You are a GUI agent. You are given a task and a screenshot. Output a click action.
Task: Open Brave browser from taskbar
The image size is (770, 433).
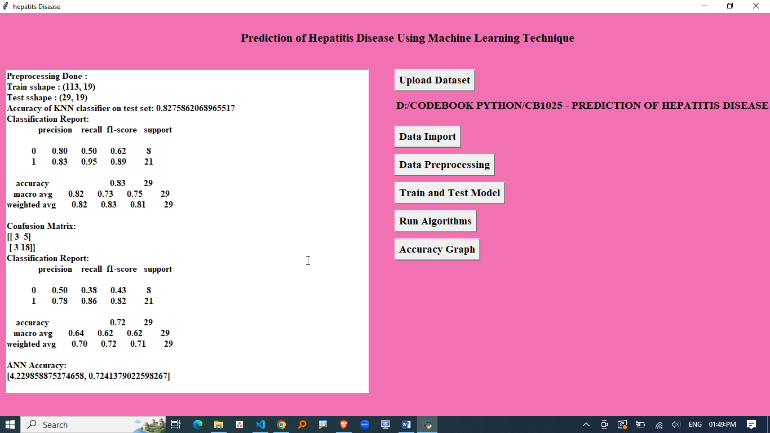point(344,425)
